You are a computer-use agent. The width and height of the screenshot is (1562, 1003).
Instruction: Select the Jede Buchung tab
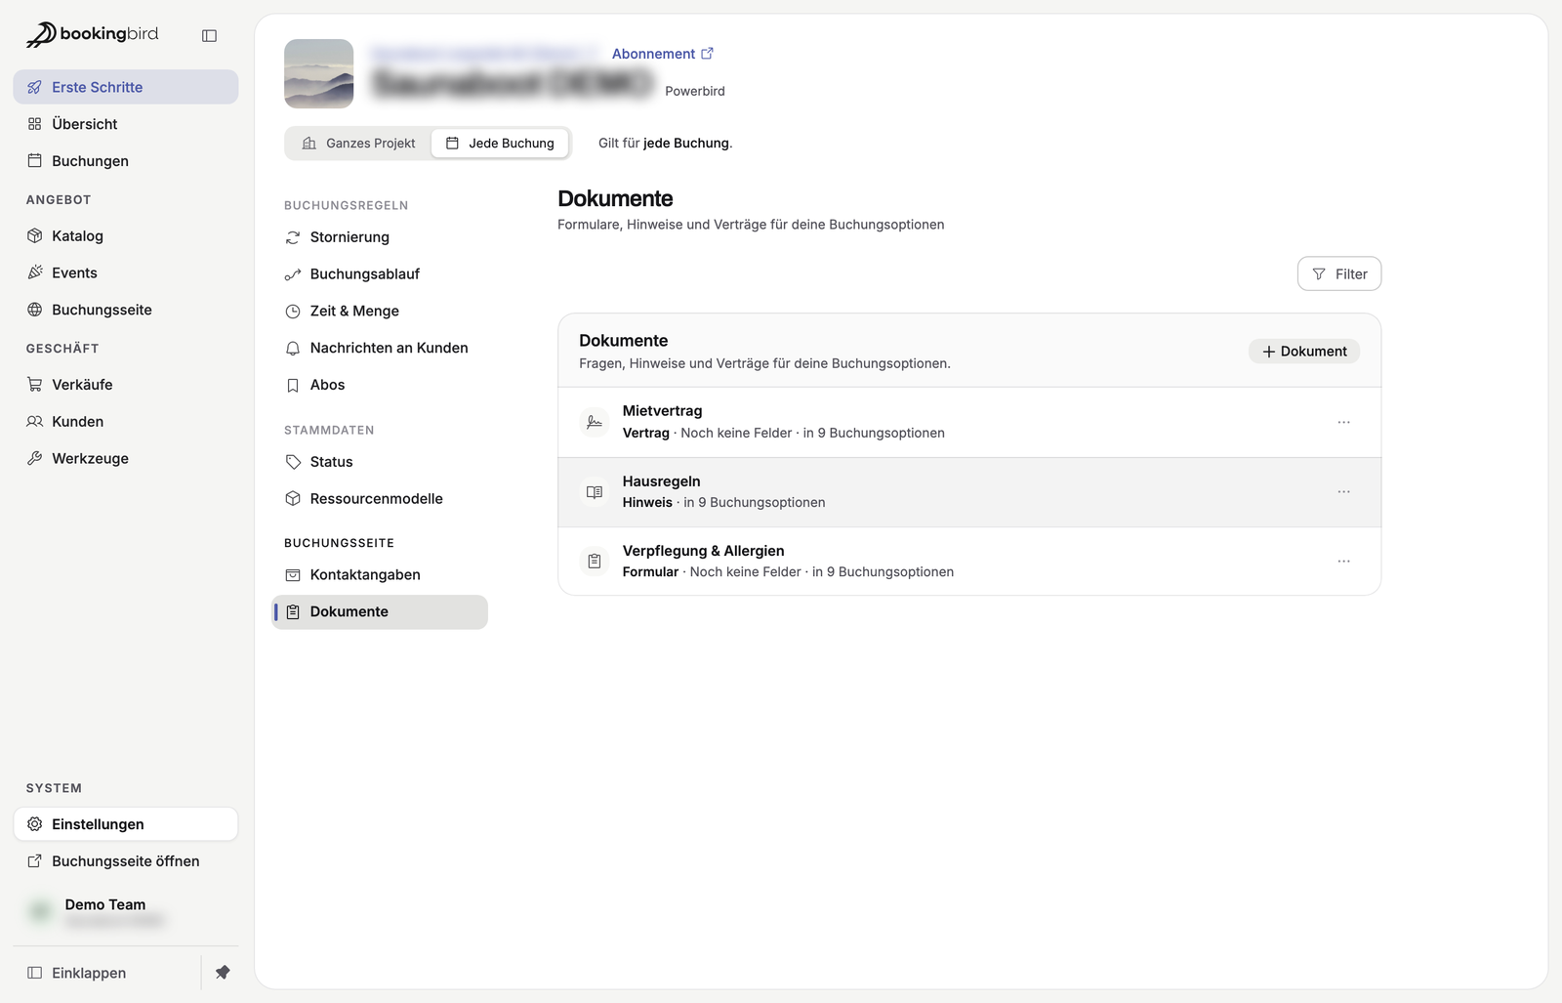[500, 143]
